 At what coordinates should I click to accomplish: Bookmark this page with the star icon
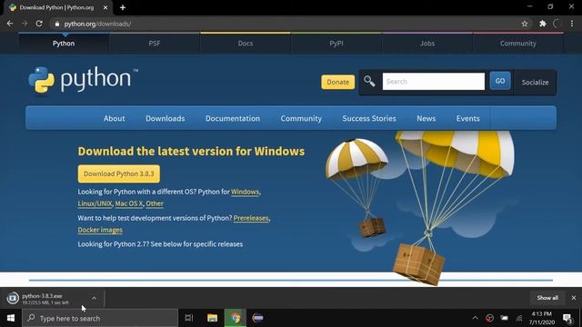(525, 24)
